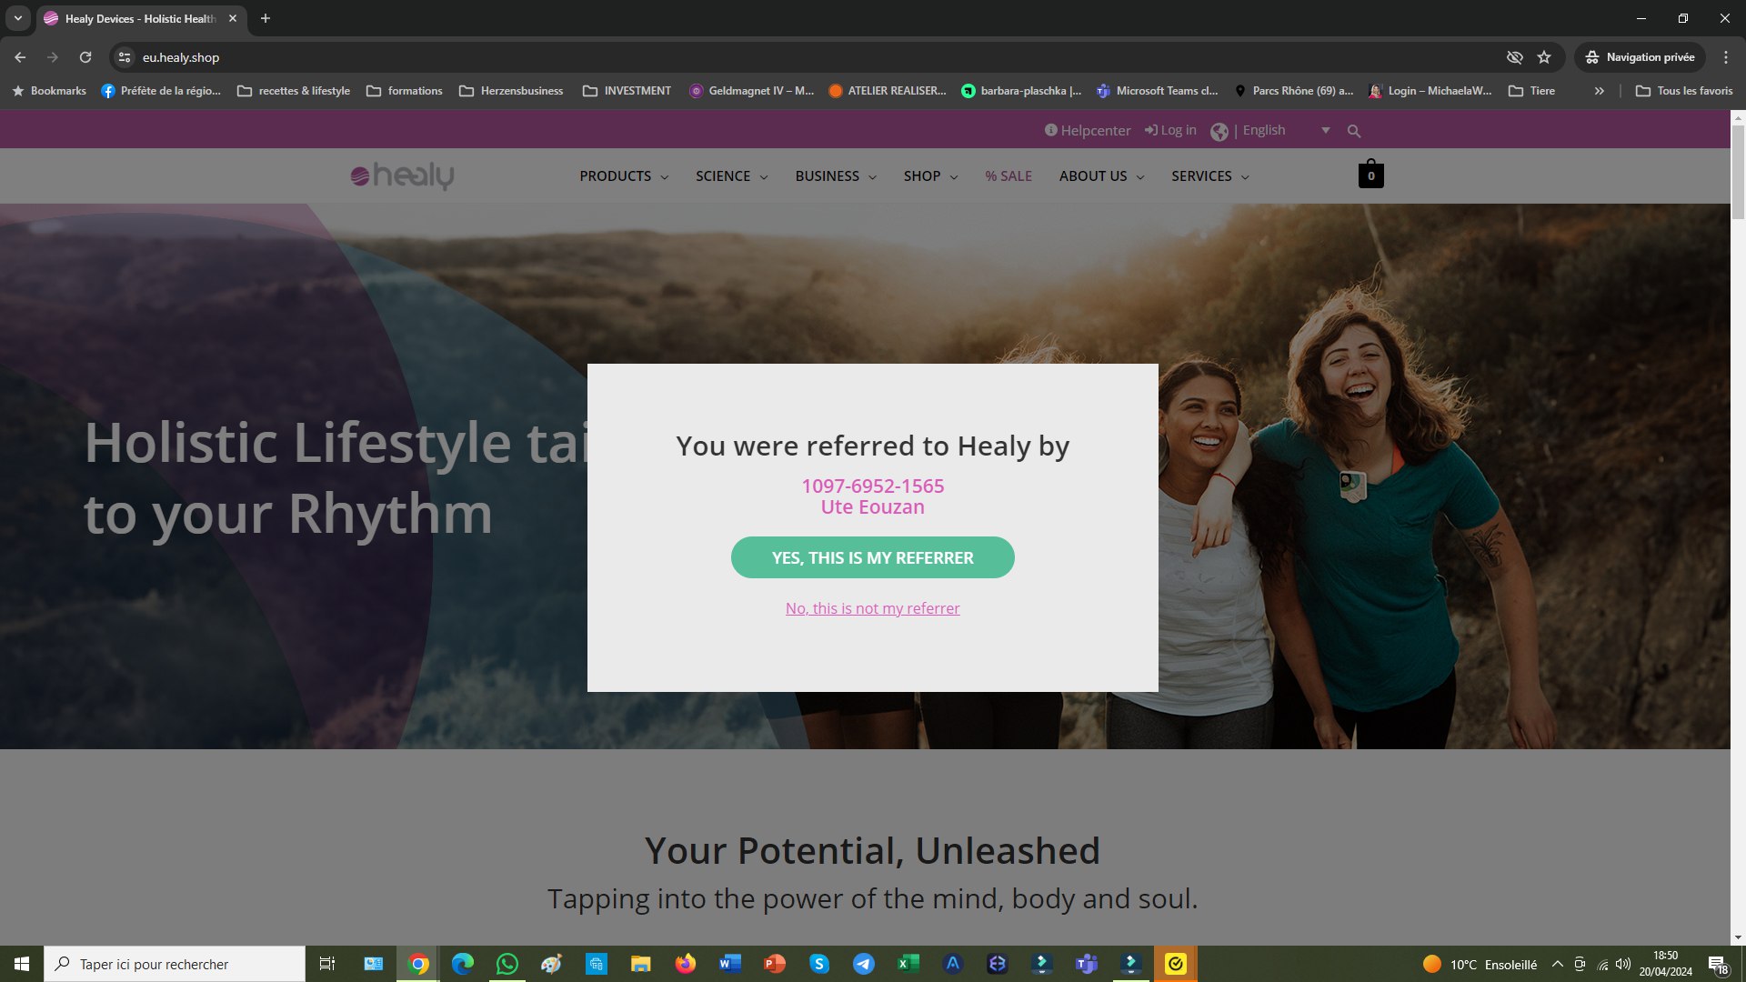1746x982 pixels.
Task: Click the Windows taskbar search box
Action: pyautogui.click(x=175, y=964)
